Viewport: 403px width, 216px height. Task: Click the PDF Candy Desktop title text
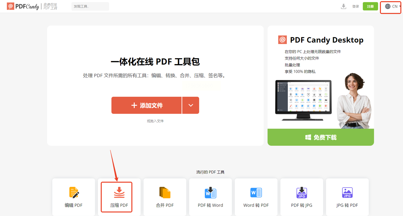[x=327, y=40]
